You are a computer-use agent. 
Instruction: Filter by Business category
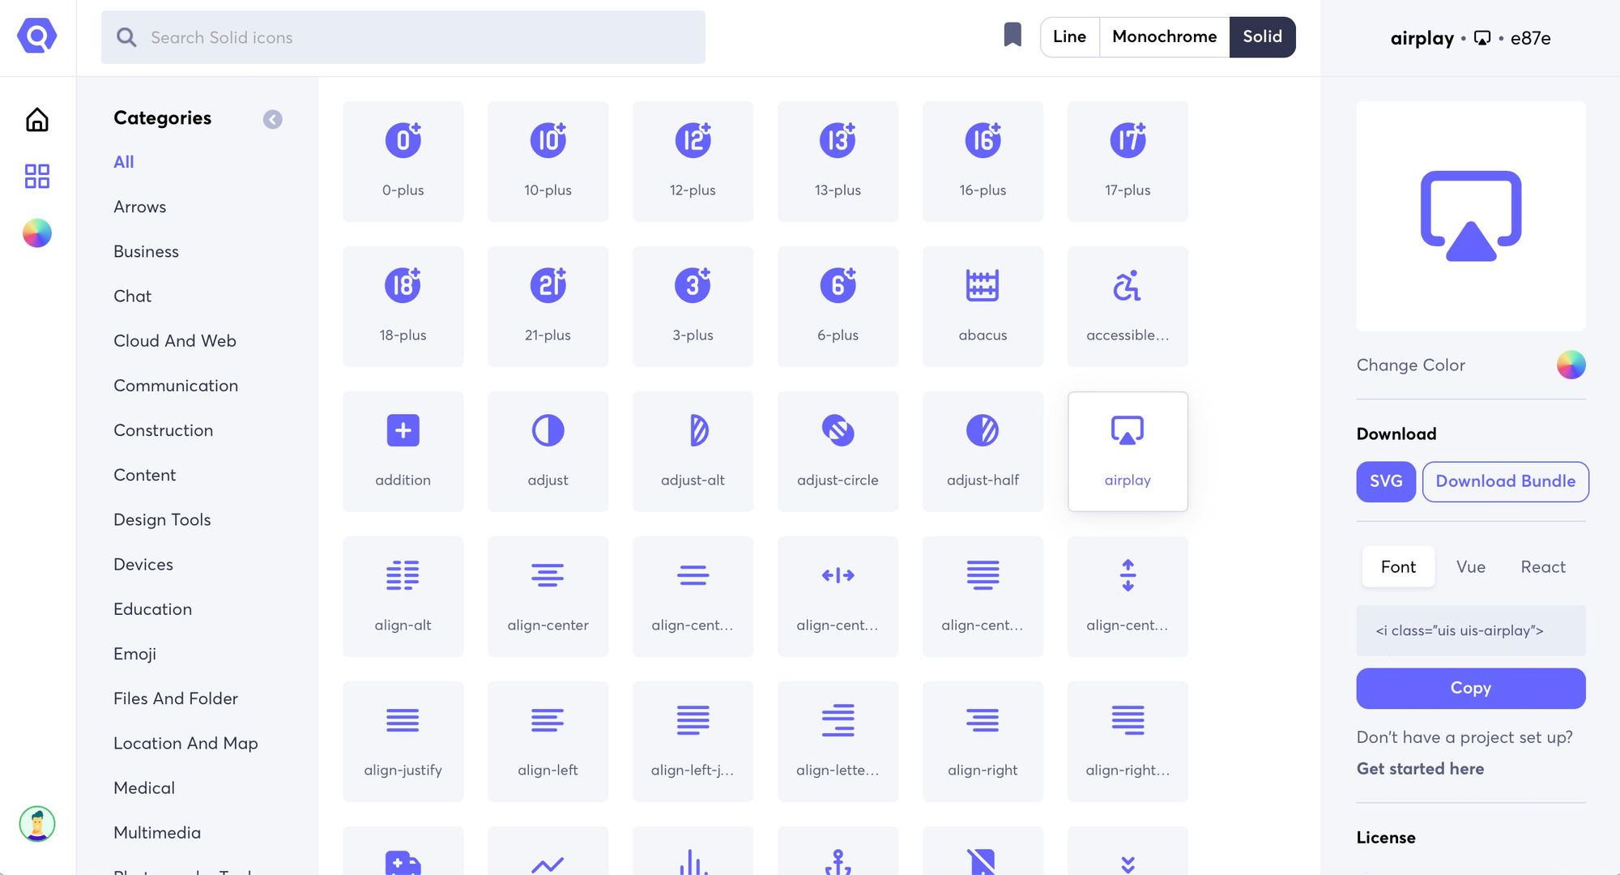pyautogui.click(x=147, y=251)
